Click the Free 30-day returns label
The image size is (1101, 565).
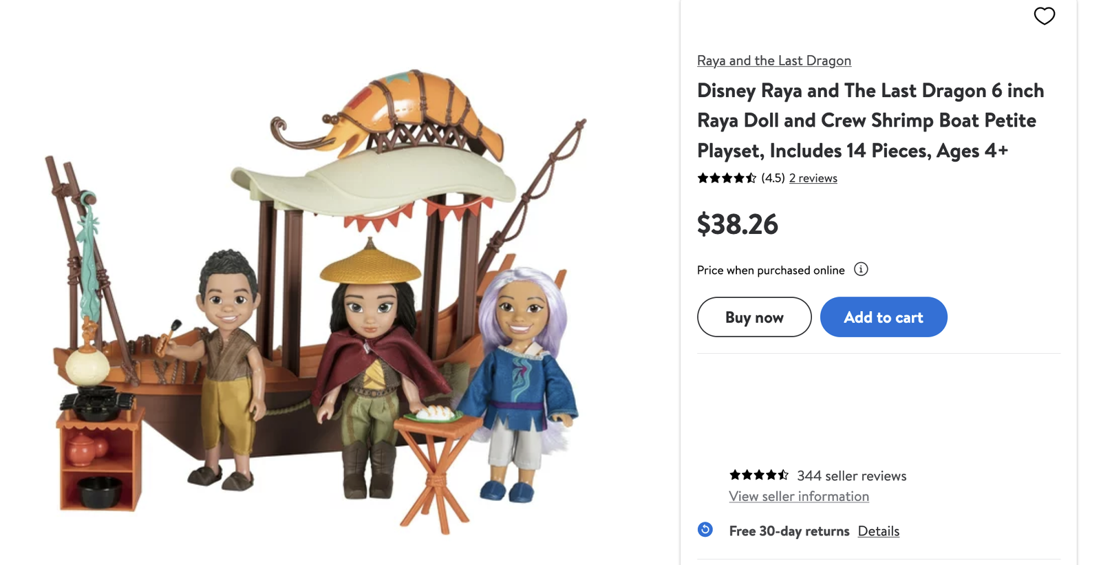789,531
